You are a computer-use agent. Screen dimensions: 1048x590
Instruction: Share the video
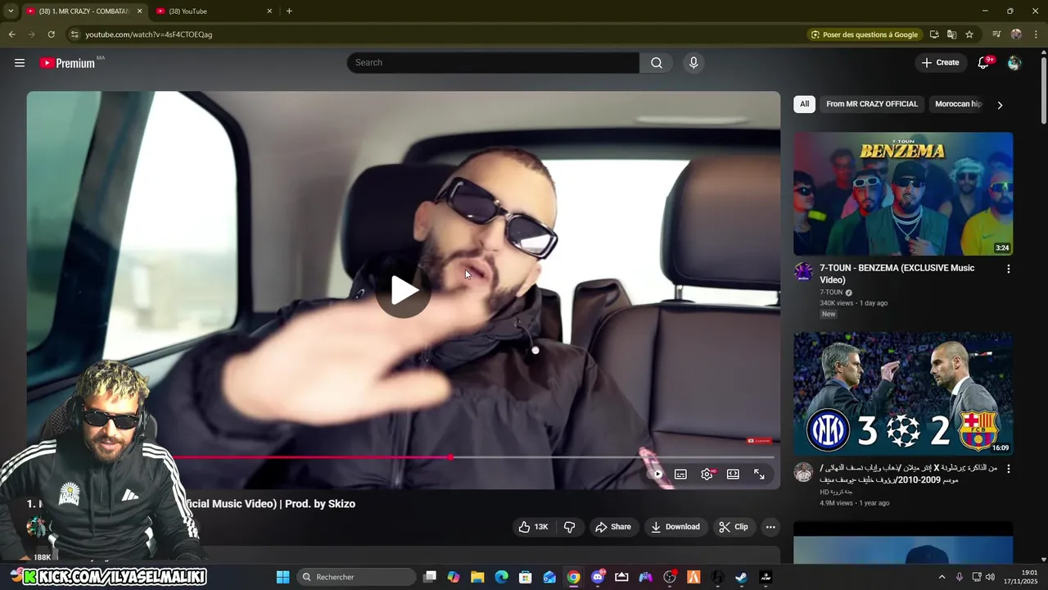point(613,527)
